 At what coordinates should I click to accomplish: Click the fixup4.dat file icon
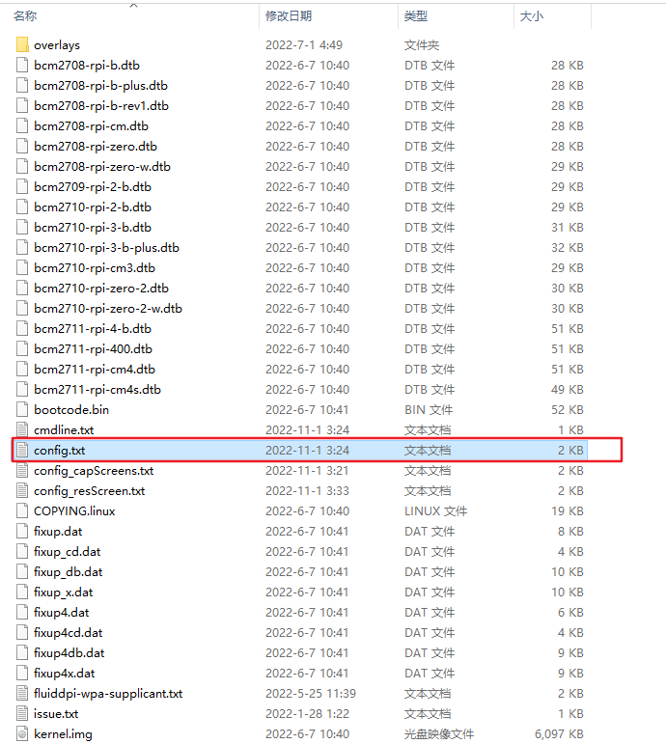(22, 613)
